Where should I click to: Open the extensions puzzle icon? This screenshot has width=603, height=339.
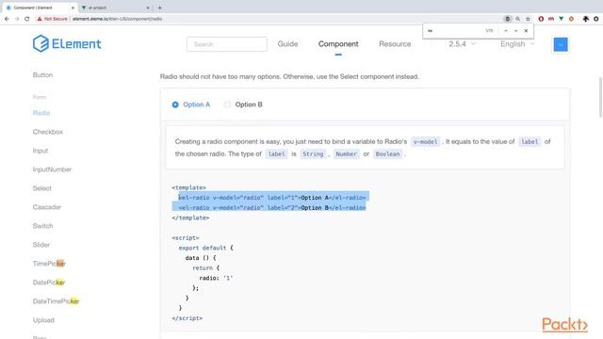(586, 19)
